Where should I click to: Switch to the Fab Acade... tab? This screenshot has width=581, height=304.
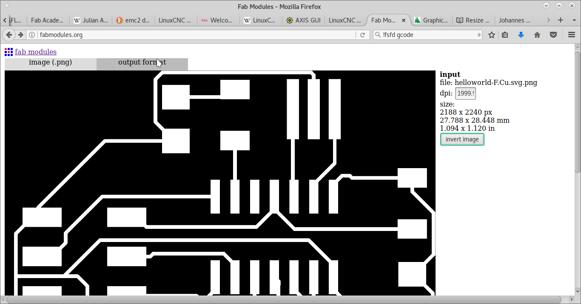[x=48, y=20]
